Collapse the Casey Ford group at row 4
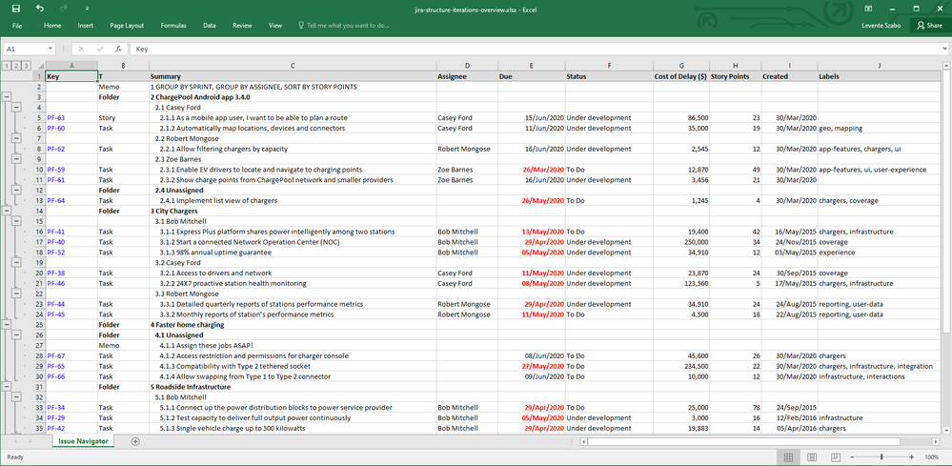Viewport: 952px width, 466px height. 16,108
